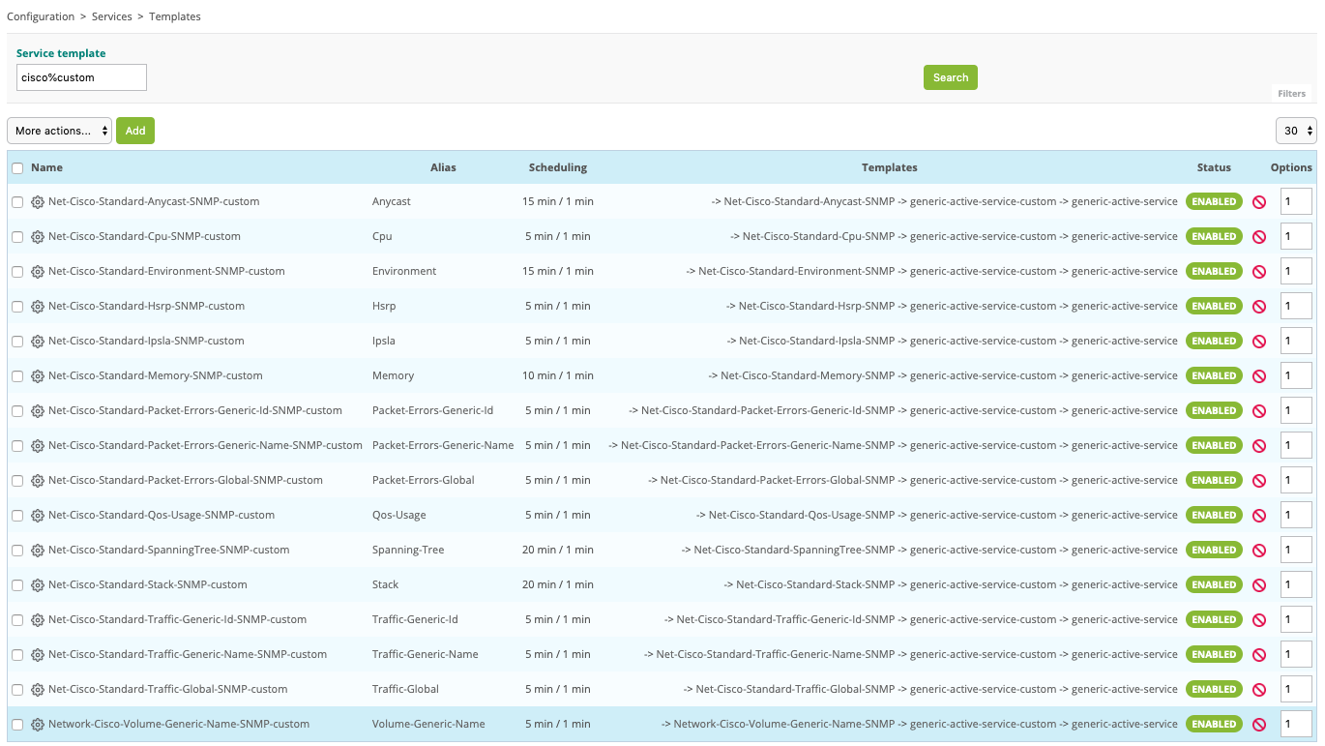Click gear icon for Network-Cisco-Volume-Generic-Name-SNMP-custom
The image size is (1325, 746).
(38, 724)
